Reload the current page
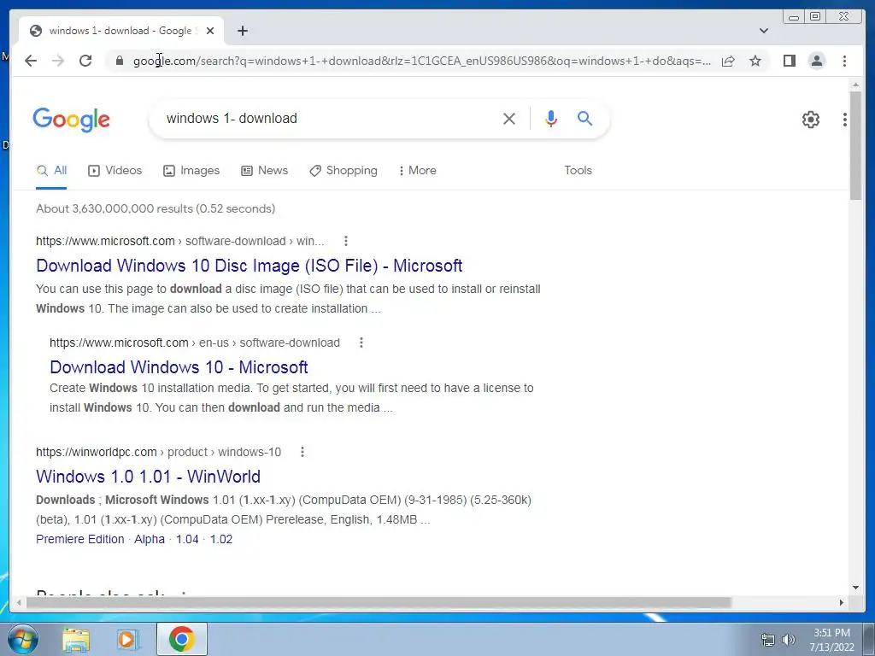 (x=85, y=61)
